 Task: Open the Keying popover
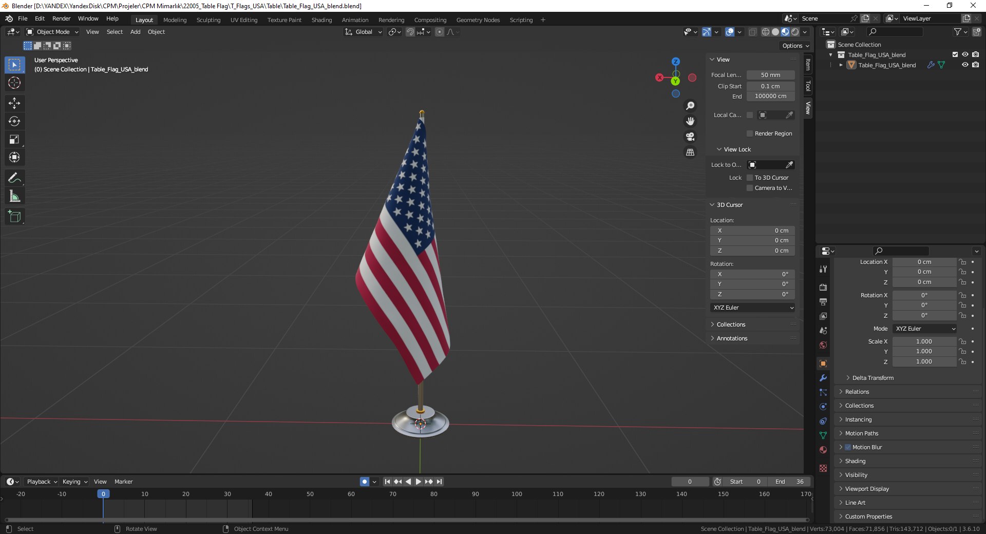74,482
